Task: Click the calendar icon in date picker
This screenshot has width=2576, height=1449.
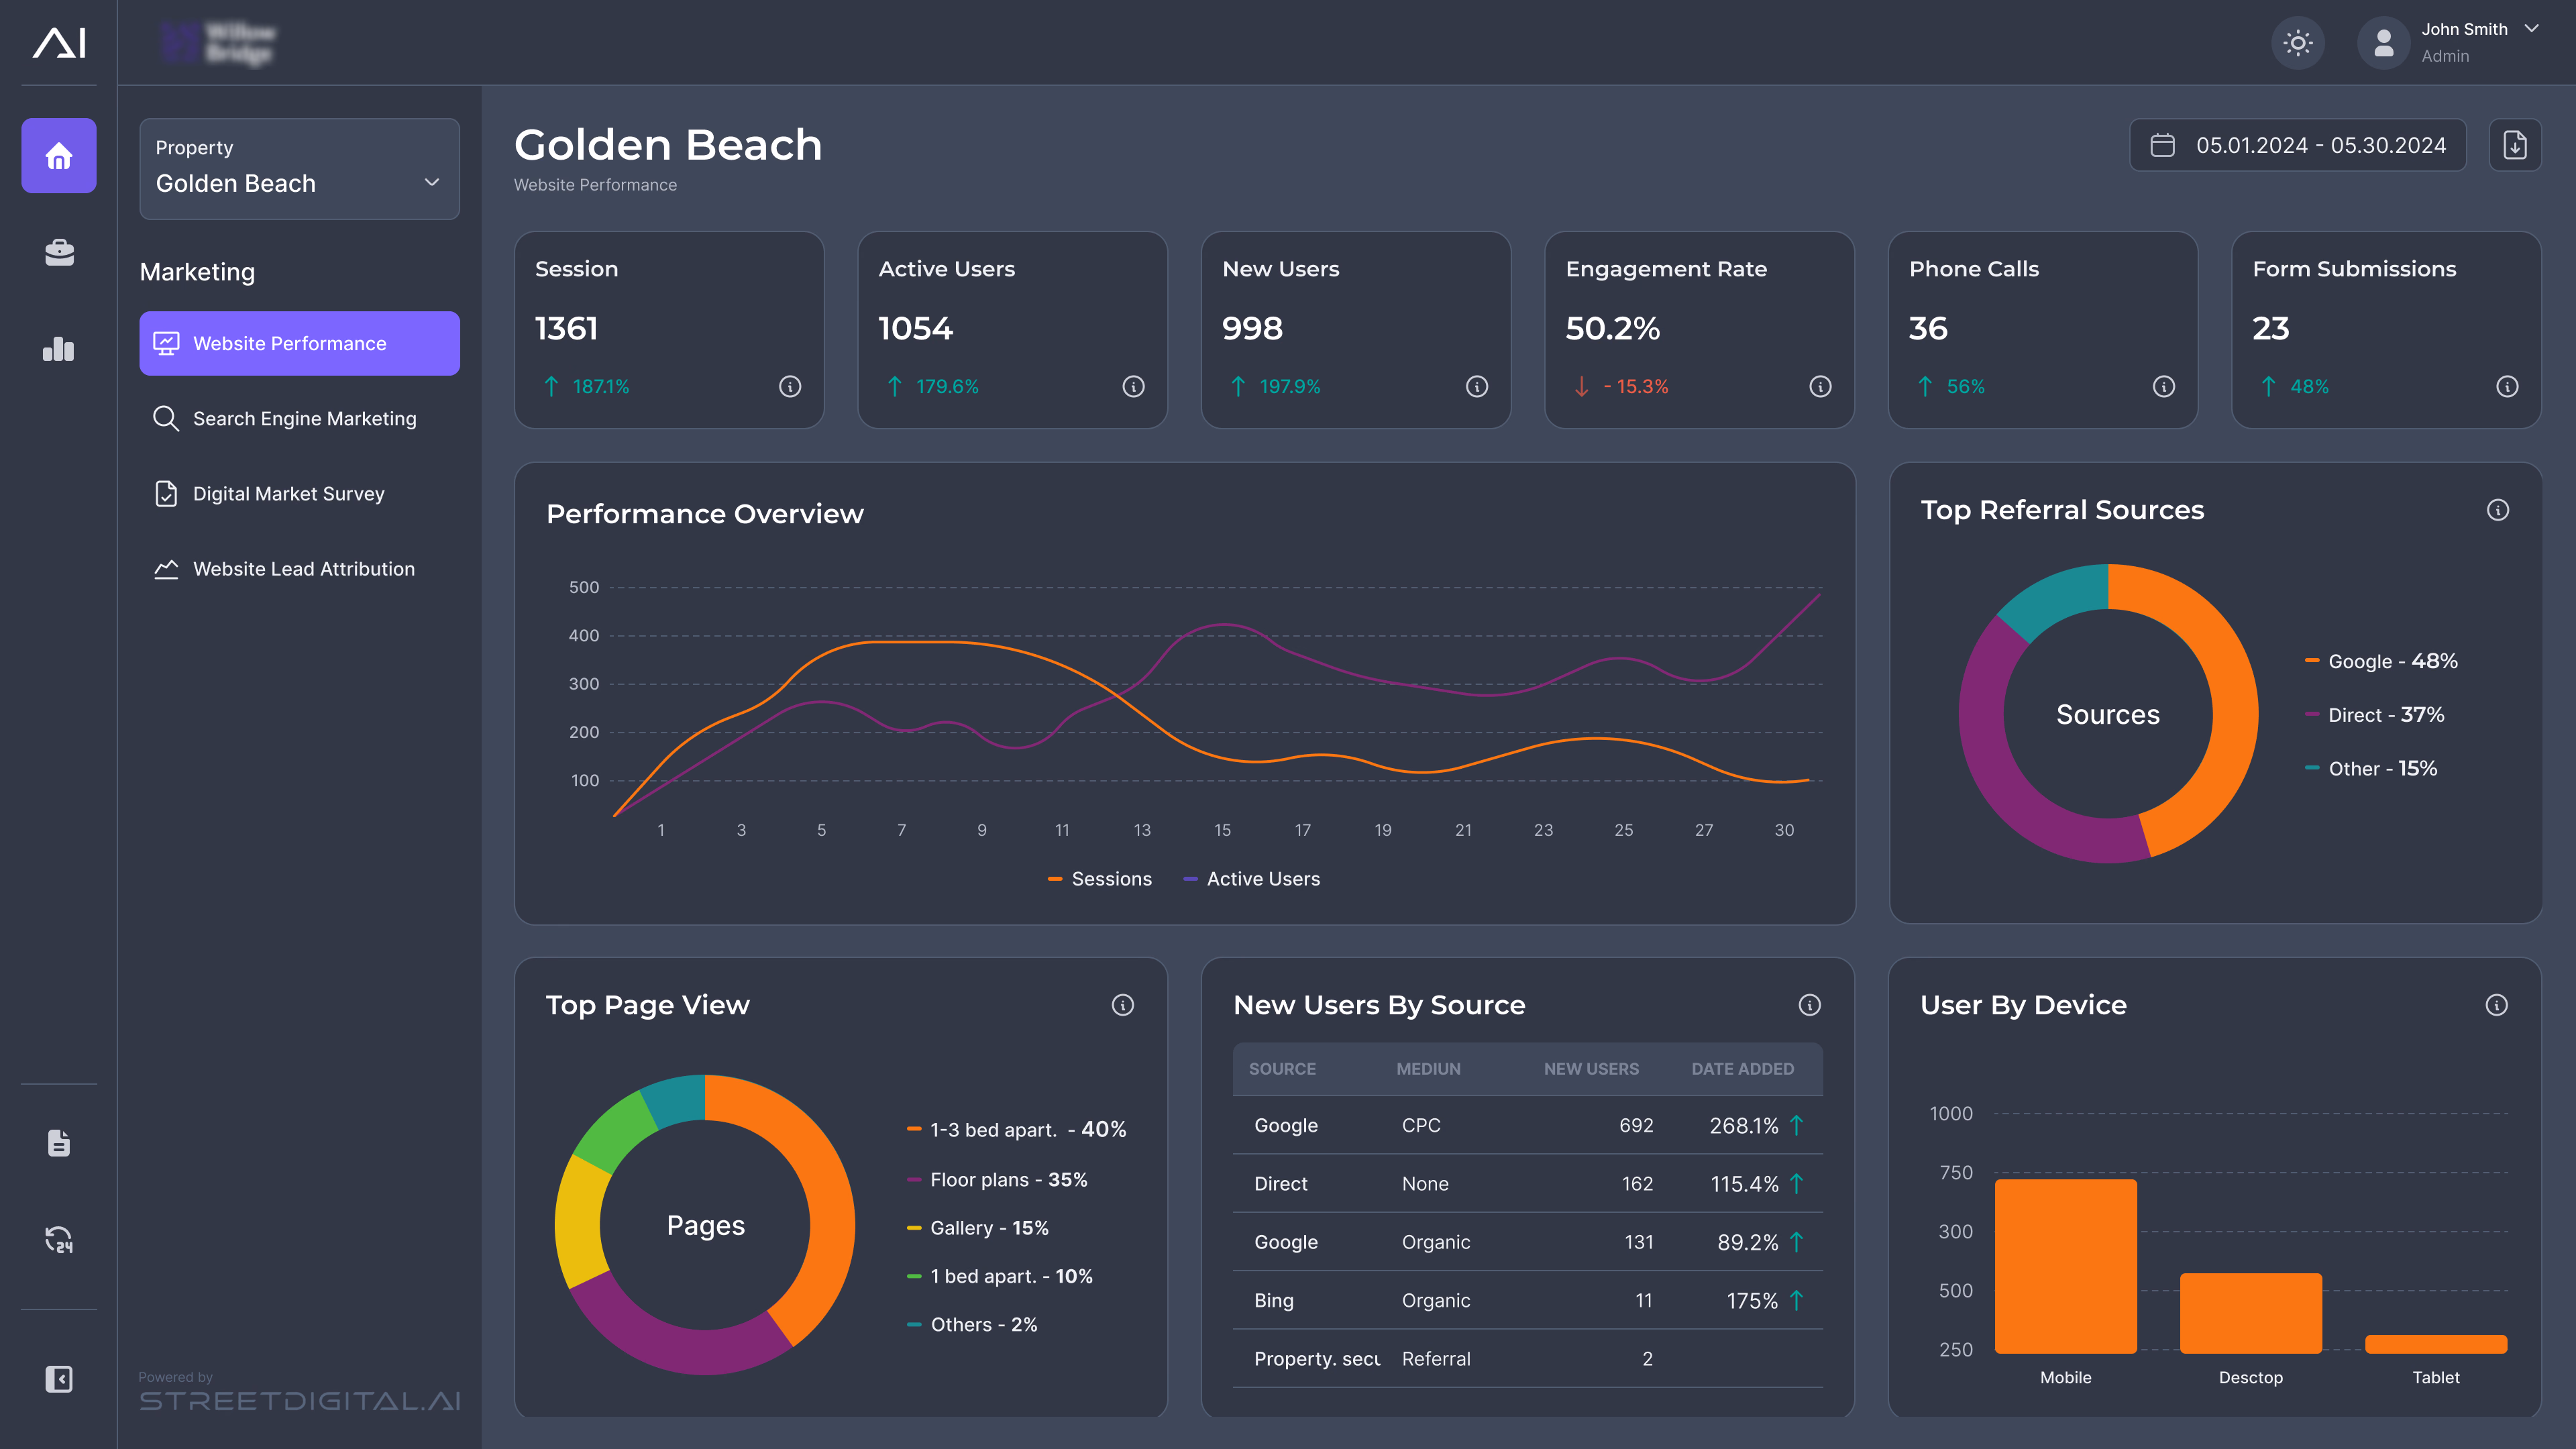Action: click(x=2163, y=145)
